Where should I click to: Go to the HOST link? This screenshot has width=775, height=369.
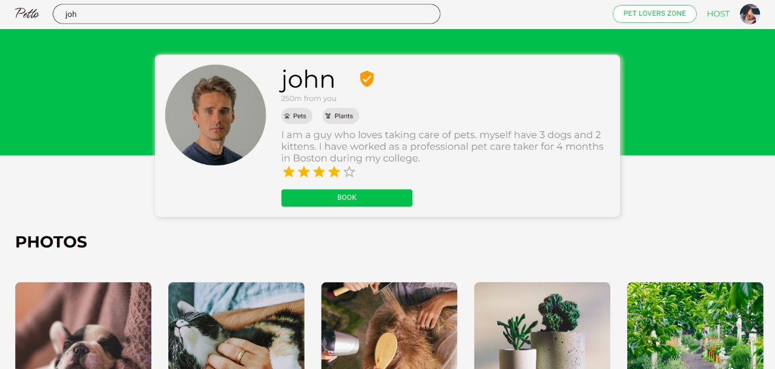click(x=718, y=14)
